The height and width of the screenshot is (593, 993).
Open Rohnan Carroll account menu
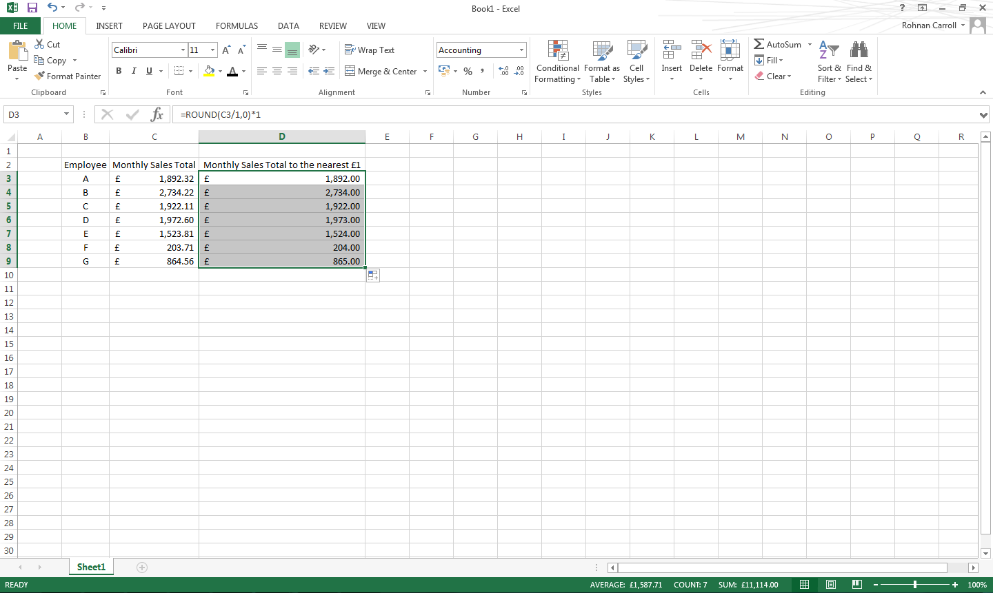coord(933,25)
